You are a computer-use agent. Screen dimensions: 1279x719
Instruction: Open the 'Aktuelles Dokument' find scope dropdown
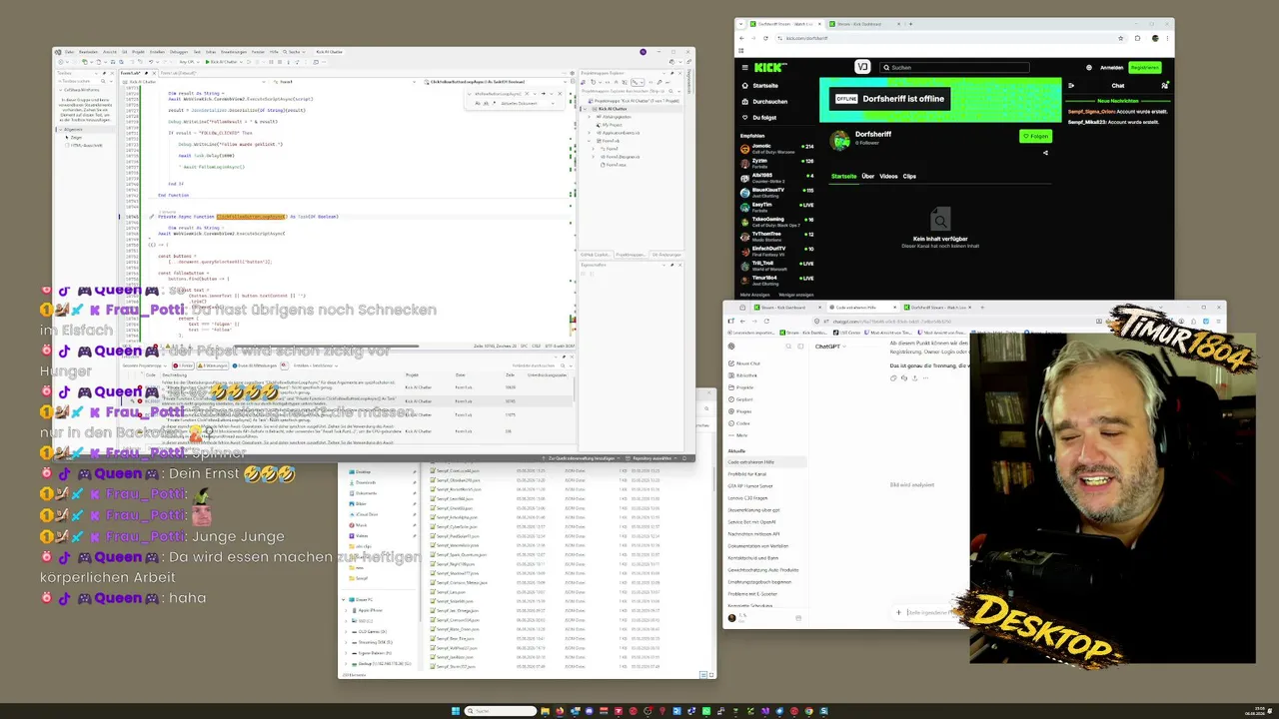(x=530, y=103)
